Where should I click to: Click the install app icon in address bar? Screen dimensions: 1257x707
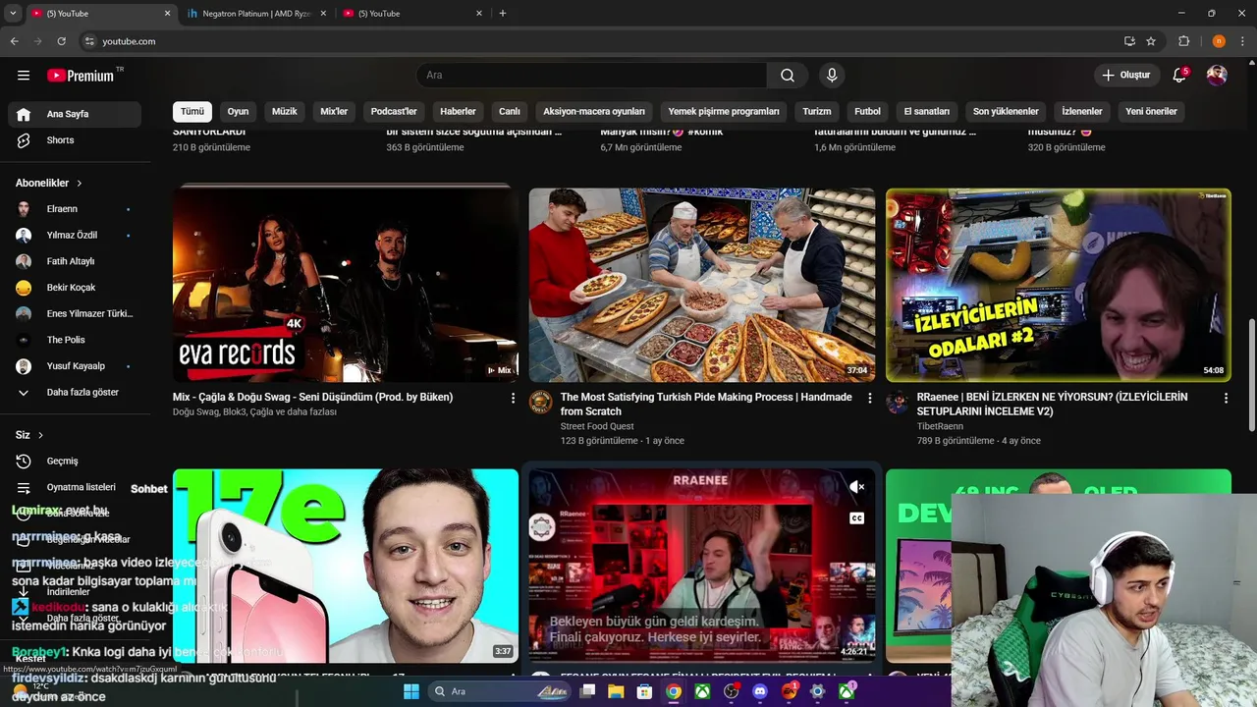(1129, 41)
